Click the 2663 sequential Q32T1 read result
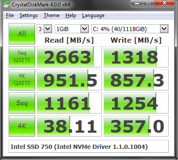This screenshot has height=160, width=178. [69, 57]
